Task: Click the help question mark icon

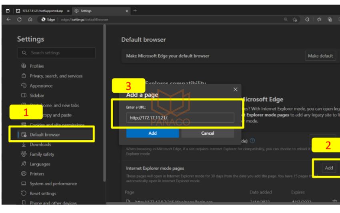Action: coord(252,141)
